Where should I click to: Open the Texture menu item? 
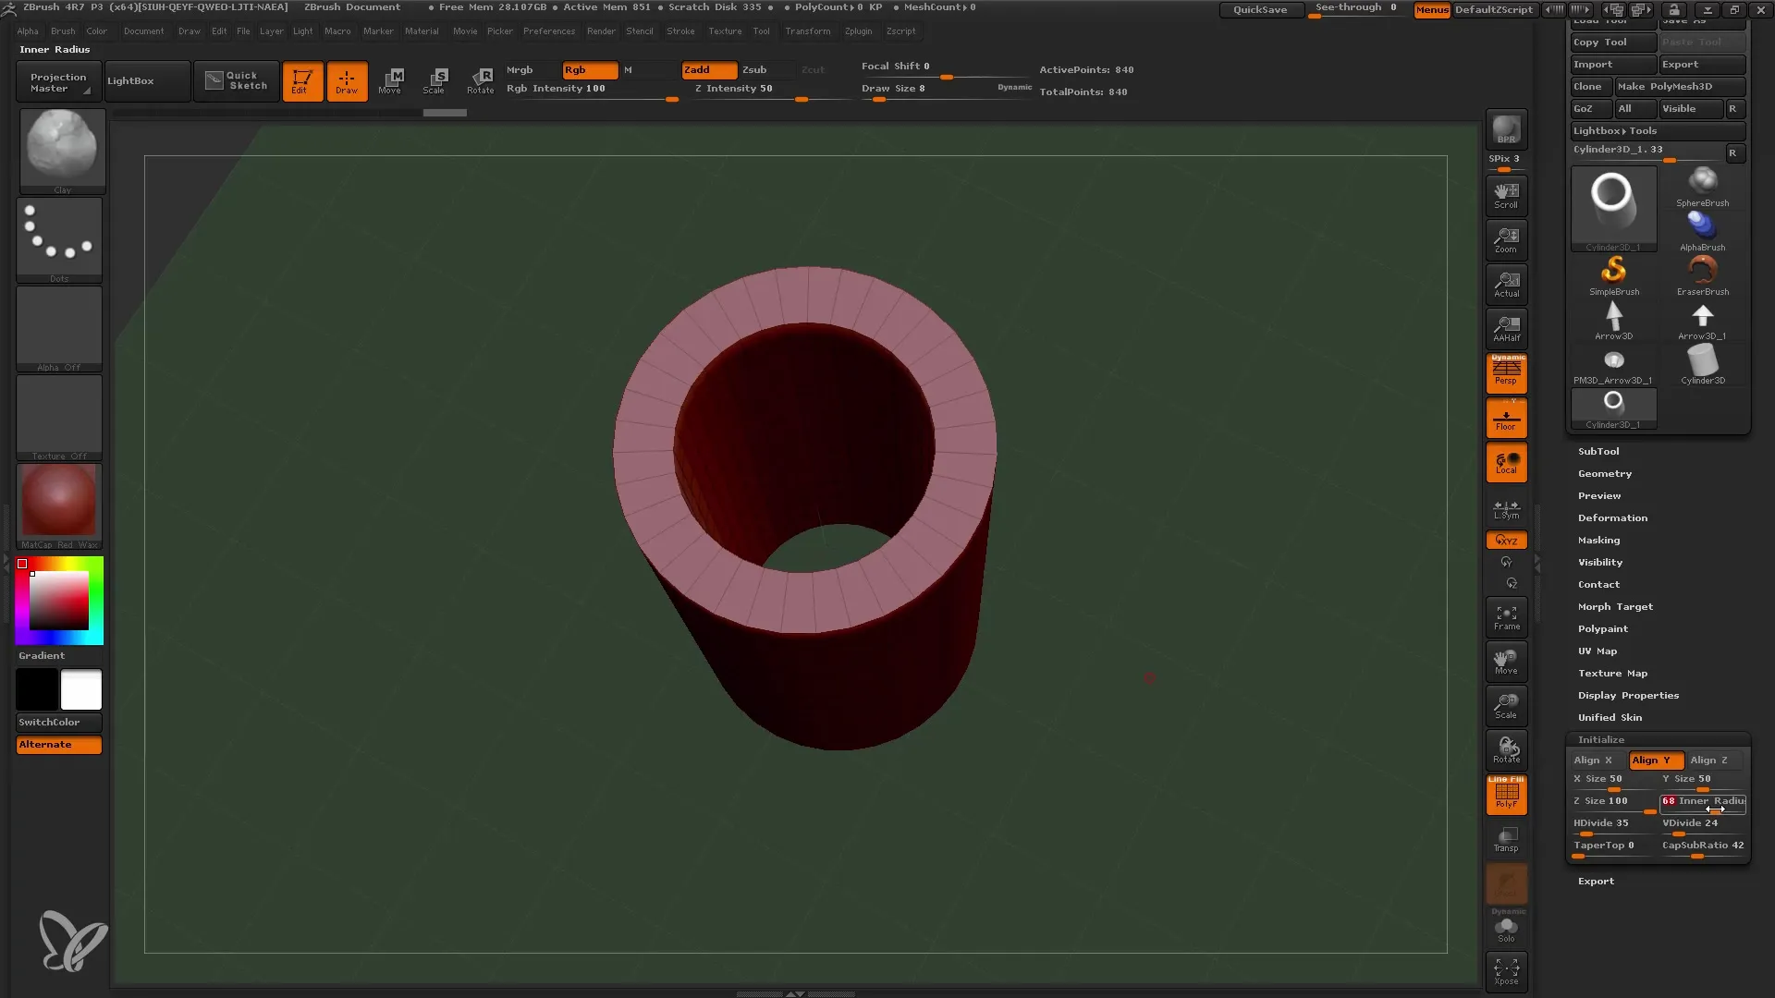(x=723, y=30)
